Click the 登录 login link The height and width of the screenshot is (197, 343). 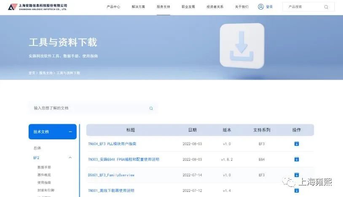tap(269, 7)
